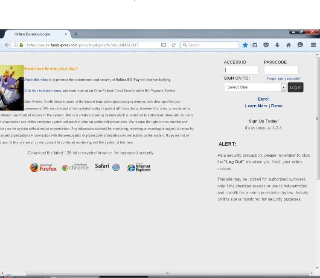
Task: Click the Log In button
Action: (296, 87)
